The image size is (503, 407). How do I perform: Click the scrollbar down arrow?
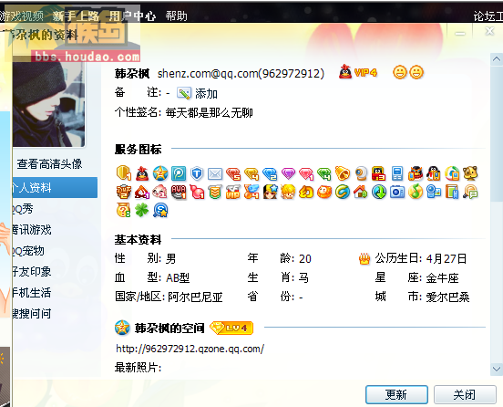click(x=497, y=369)
